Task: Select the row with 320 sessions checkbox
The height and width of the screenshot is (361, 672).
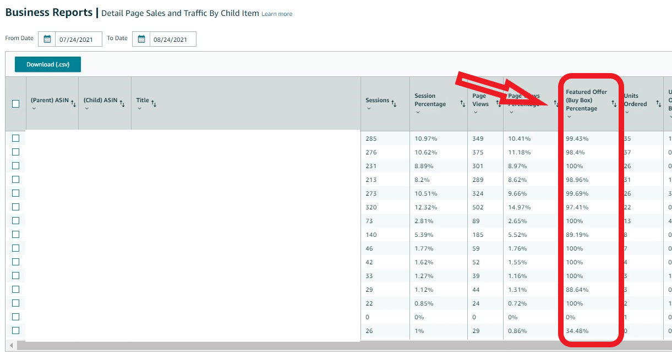Action: pos(16,207)
